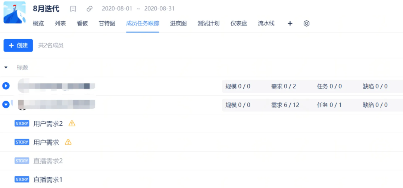This screenshot has height=188, width=403.
Task: Click the first blurred member name
Action: 57,86
